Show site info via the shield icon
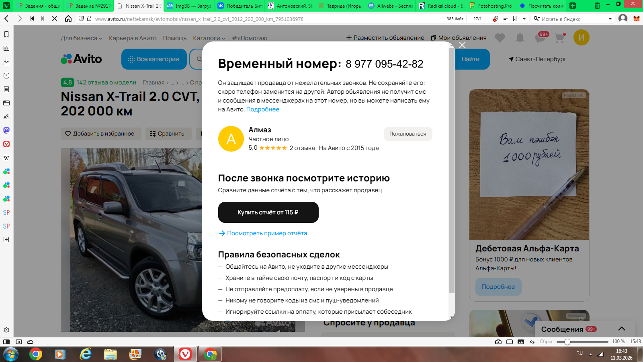This screenshot has height=362, width=643. [x=81, y=19]
